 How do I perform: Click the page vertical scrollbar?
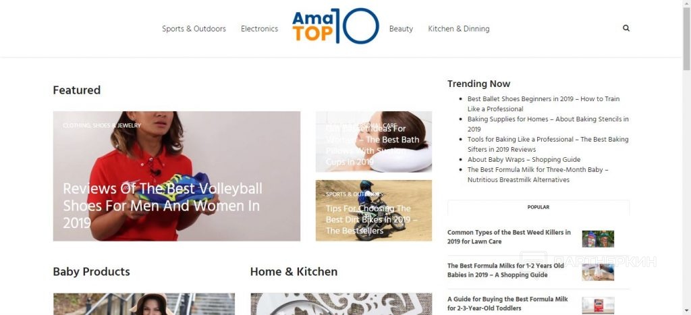click(686, 157)
